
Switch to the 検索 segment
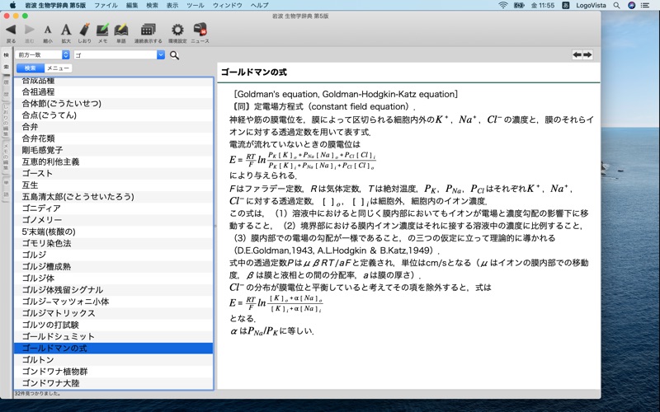[x=31, y=68]
